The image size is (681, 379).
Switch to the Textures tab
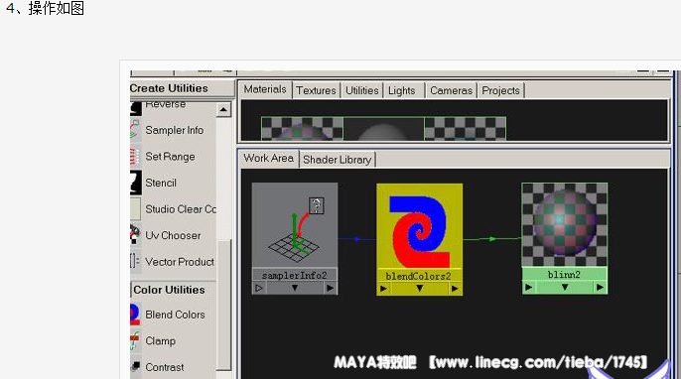click(316, 90)
